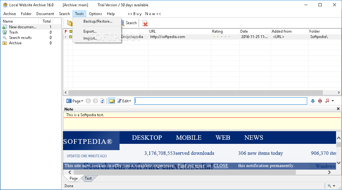342x190 pixels.
Task: Click the red up-down arrows icon
Action: pos(320,101)
